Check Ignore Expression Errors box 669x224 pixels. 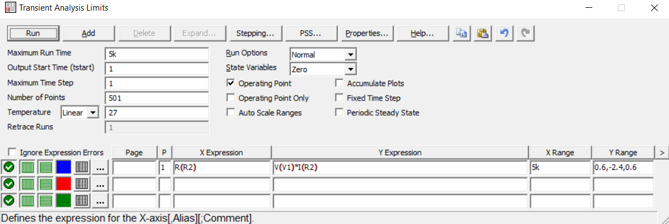12,152
